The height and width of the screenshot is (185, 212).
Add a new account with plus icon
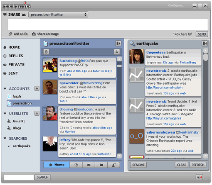[37, 88]
